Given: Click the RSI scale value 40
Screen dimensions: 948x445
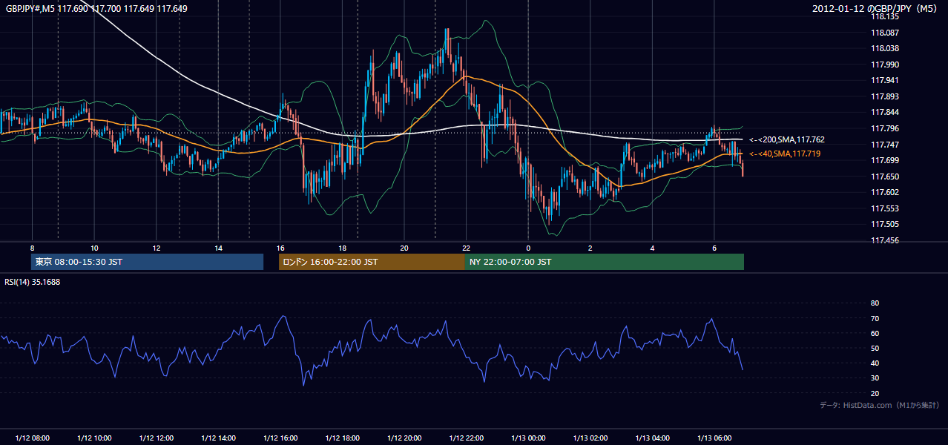Looking at the screenshot, I should coord(875,363).
